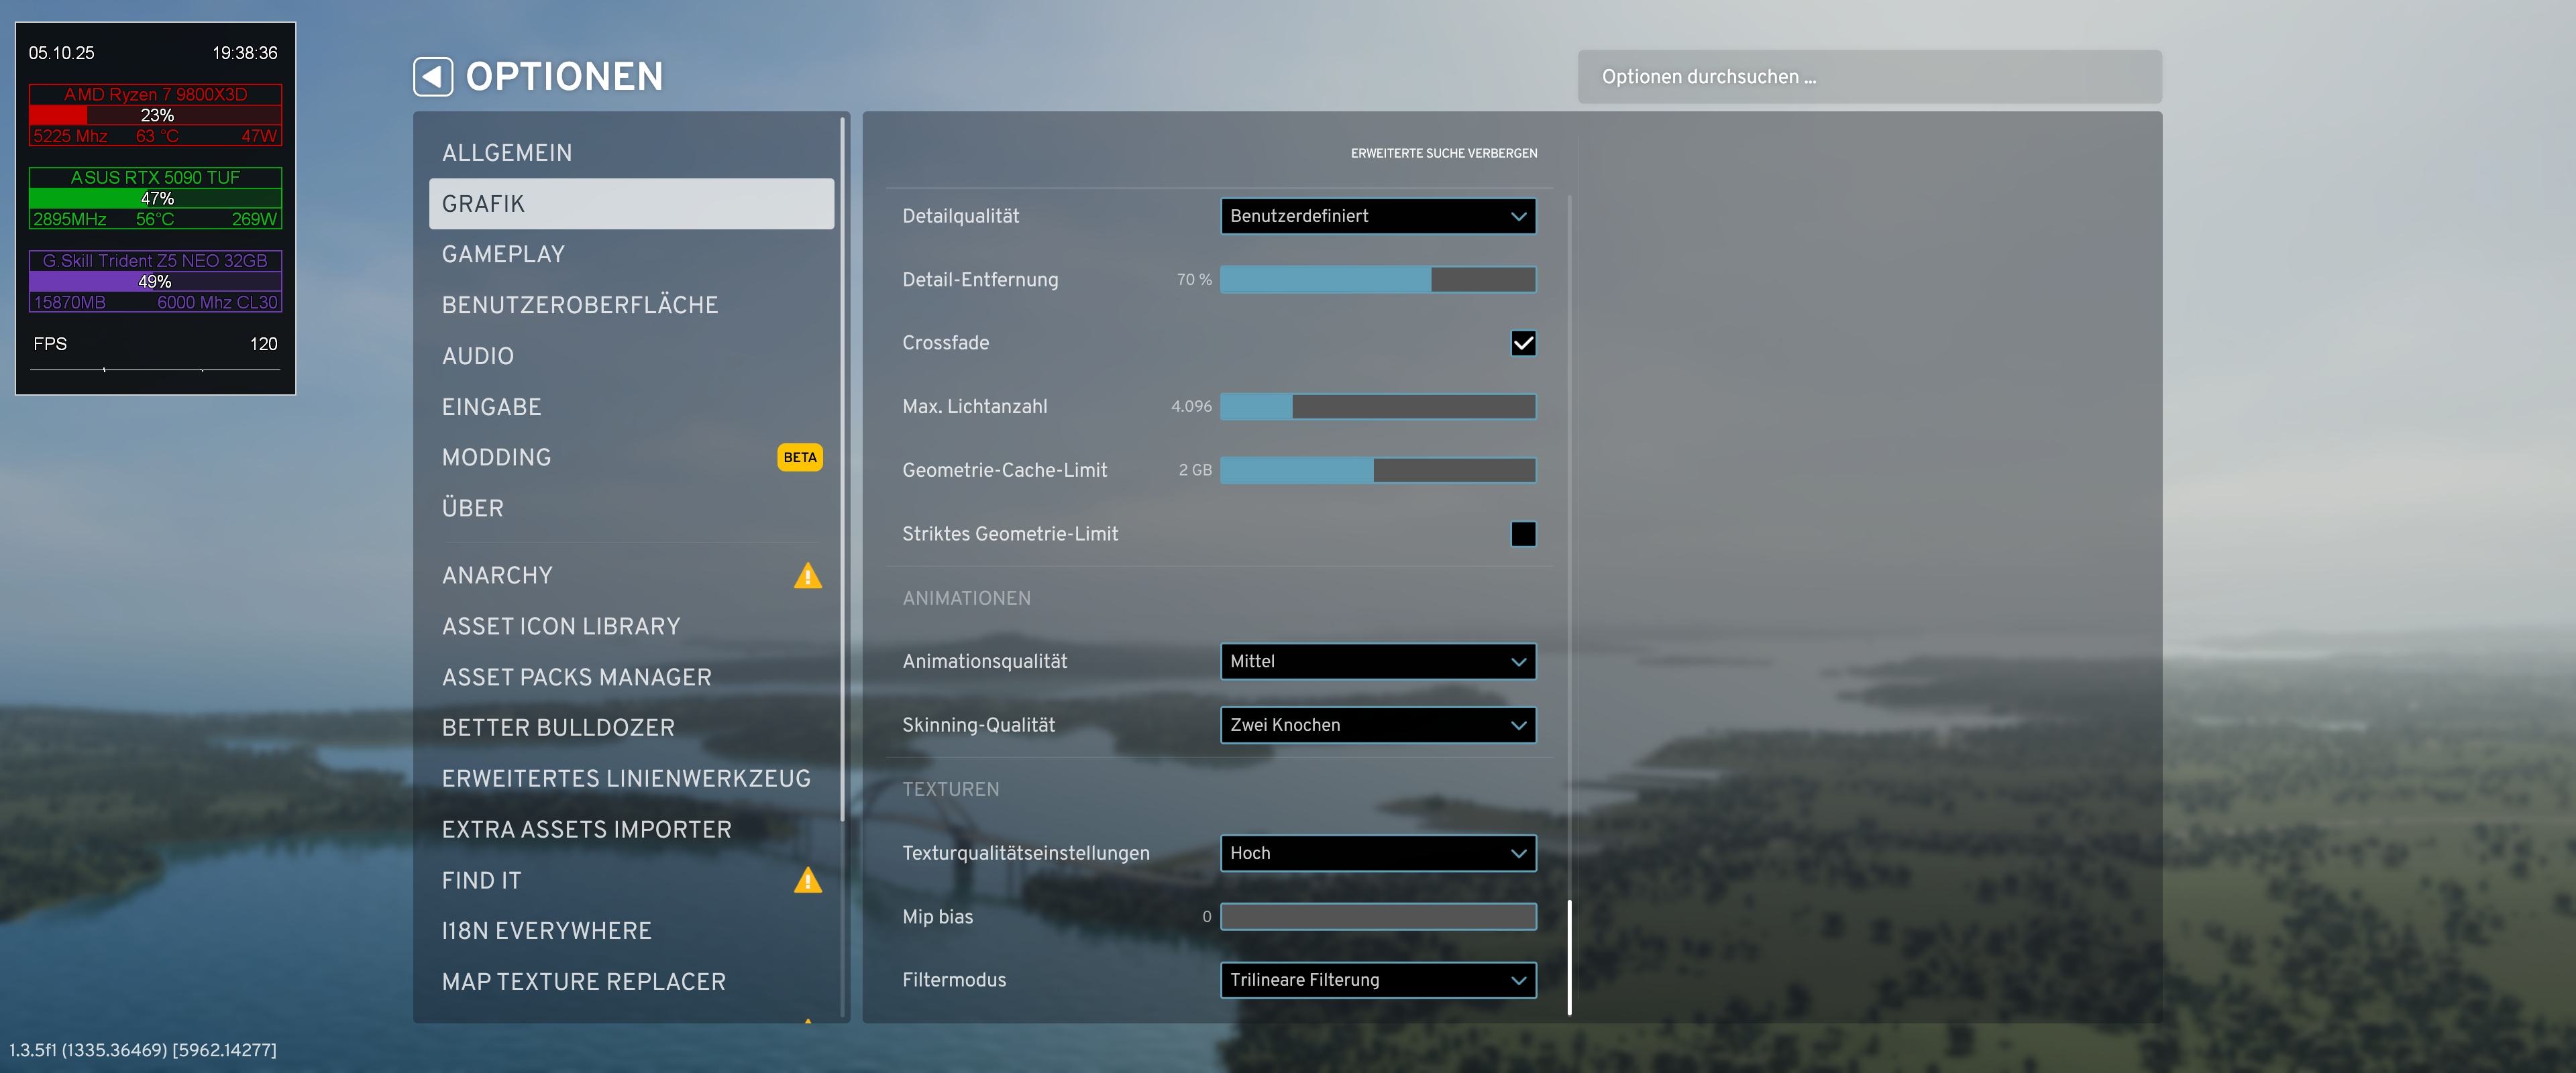The width and height of the screenshot is (2576, 1073).
Task: Open the AUDIO options section
Action: coord(478,356)
